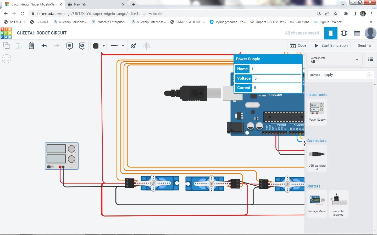Viewport: 377px width, 235px height.
Task: Open the SKMPPL WEB PAGE bookmark
Action: [188, 22]
